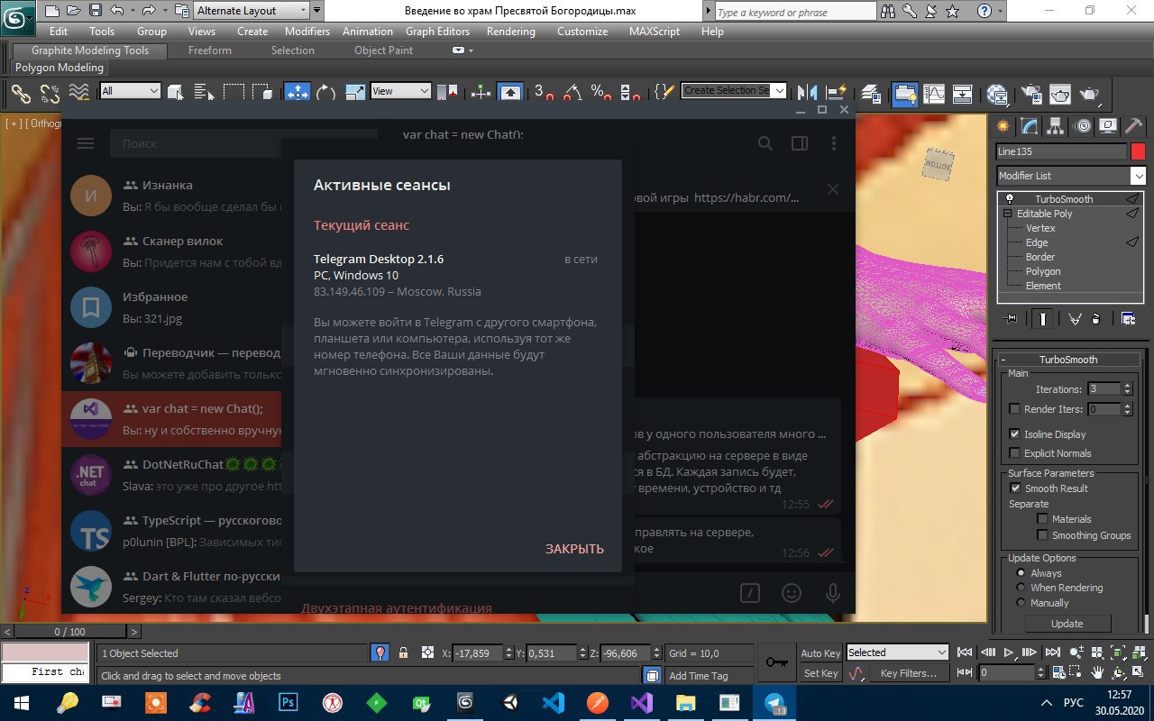Switch to Freeform ribbon tab

210,50
